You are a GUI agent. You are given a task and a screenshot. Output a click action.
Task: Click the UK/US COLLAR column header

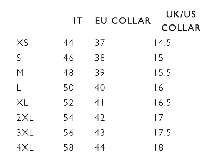coord(181,21)
